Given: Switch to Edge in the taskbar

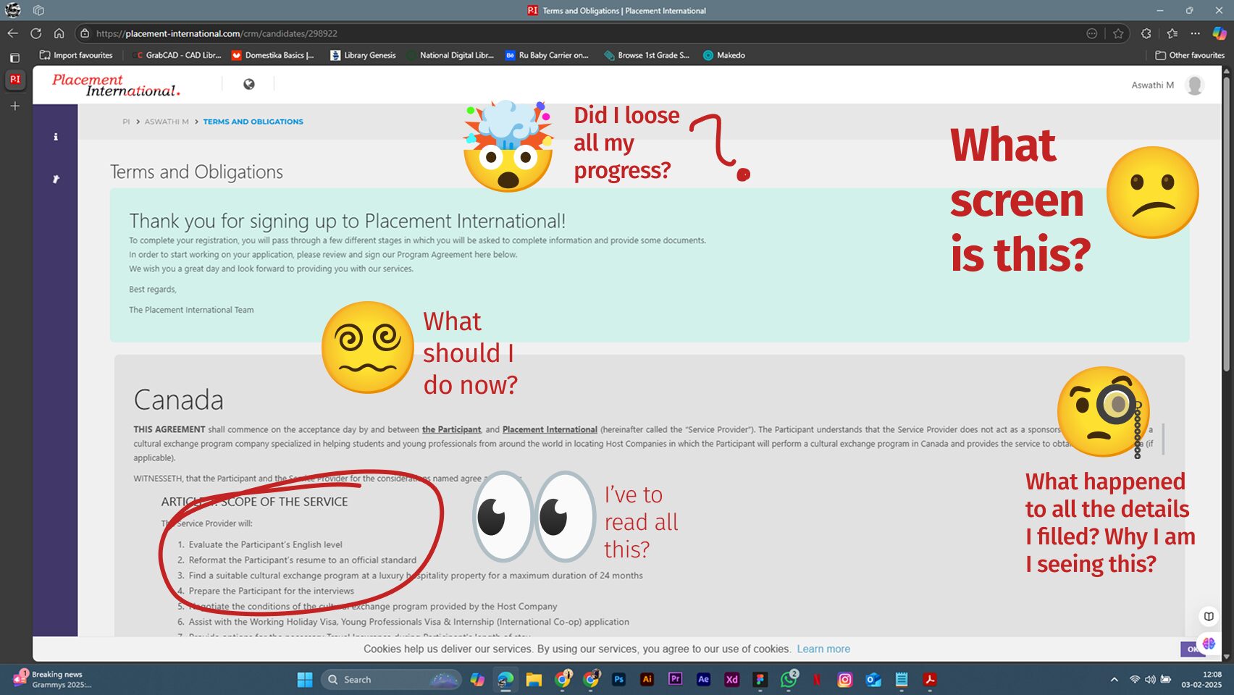Looking at the screenshot, I should [505, 679].
